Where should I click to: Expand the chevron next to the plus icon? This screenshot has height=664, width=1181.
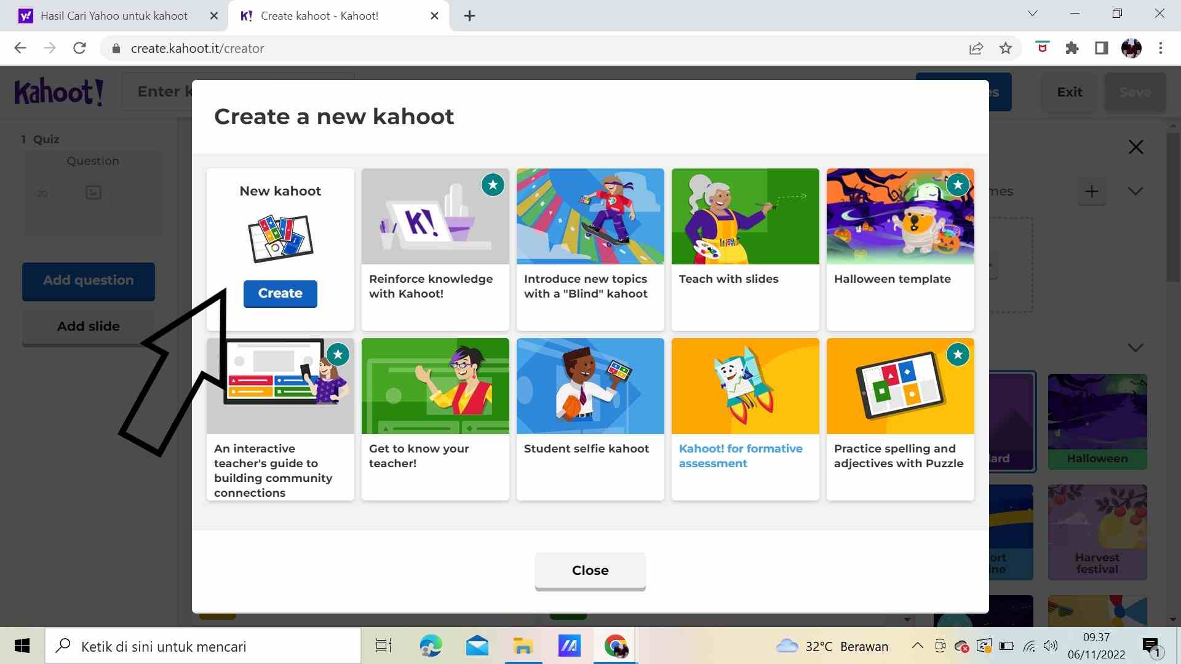(1135, 191)
